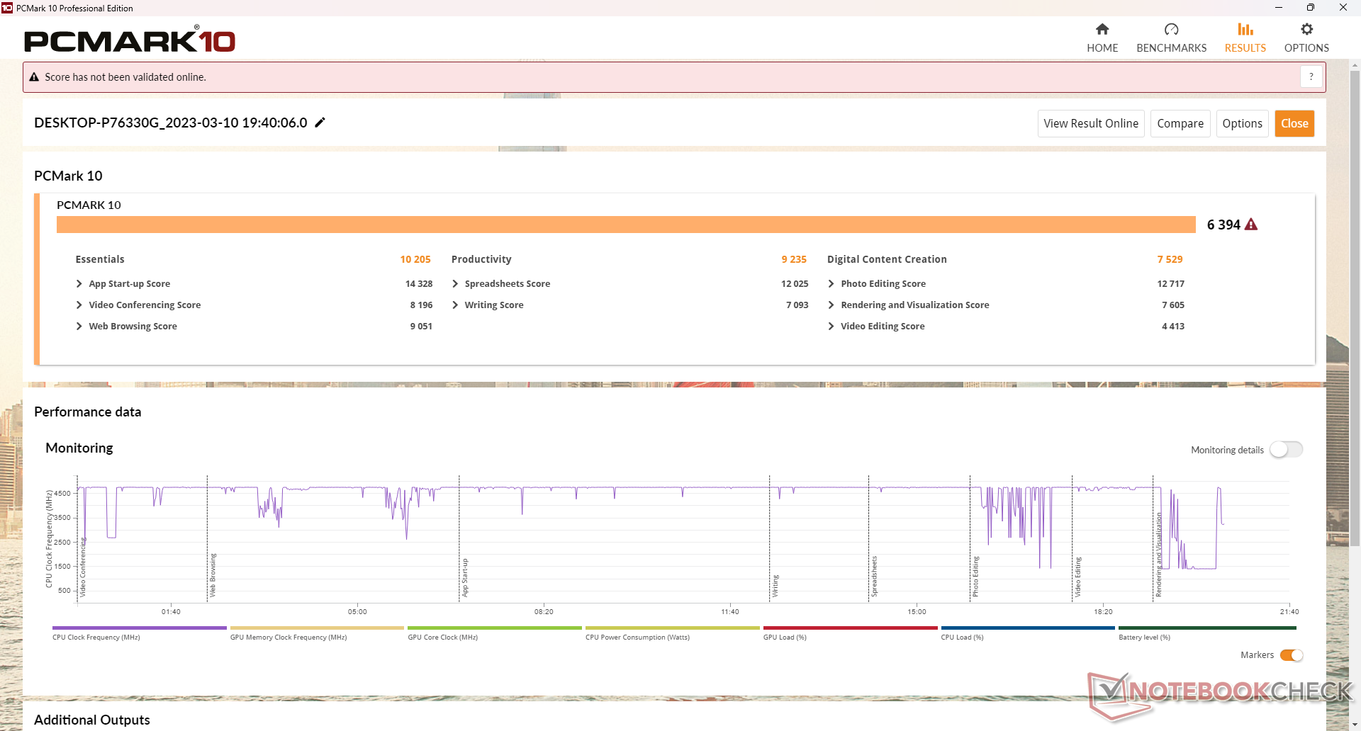
Task: Expand App Start-up Score details
Action: [x=79, y=283]
